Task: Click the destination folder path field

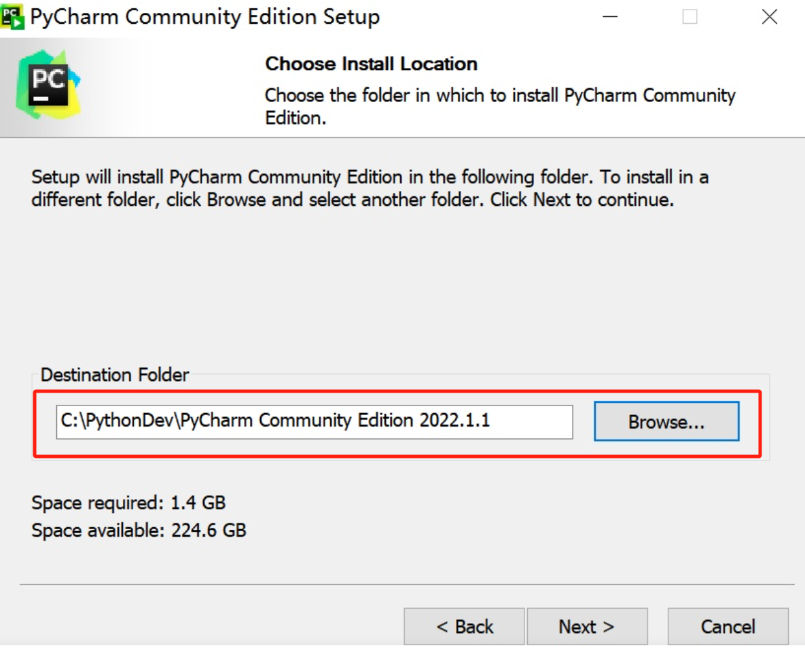Action: pos(315,422)
